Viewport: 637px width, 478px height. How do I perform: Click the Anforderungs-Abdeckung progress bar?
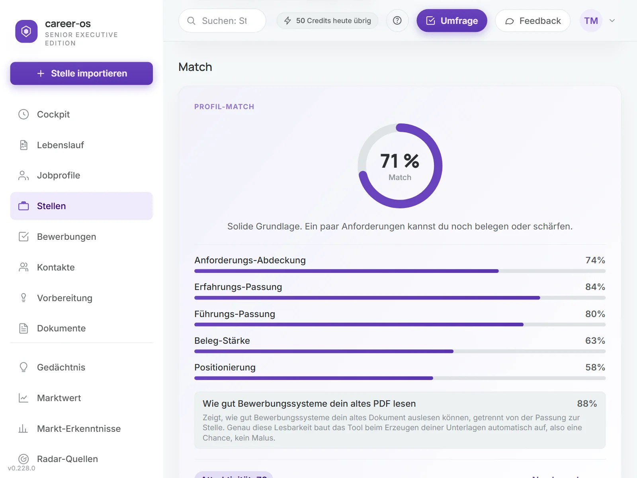pyautogui.click(x=400, y=271)
